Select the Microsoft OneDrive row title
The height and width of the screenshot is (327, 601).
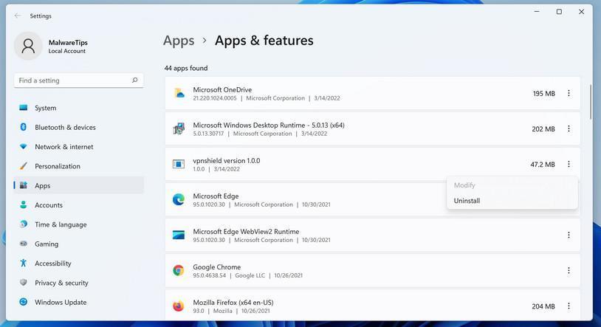click(x=222, y=90)
